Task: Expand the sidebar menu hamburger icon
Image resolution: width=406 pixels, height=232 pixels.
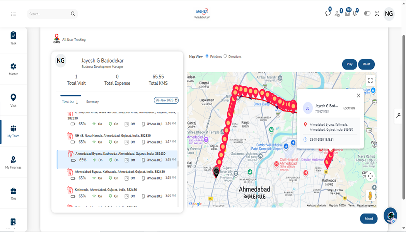Action: (14, 14)
